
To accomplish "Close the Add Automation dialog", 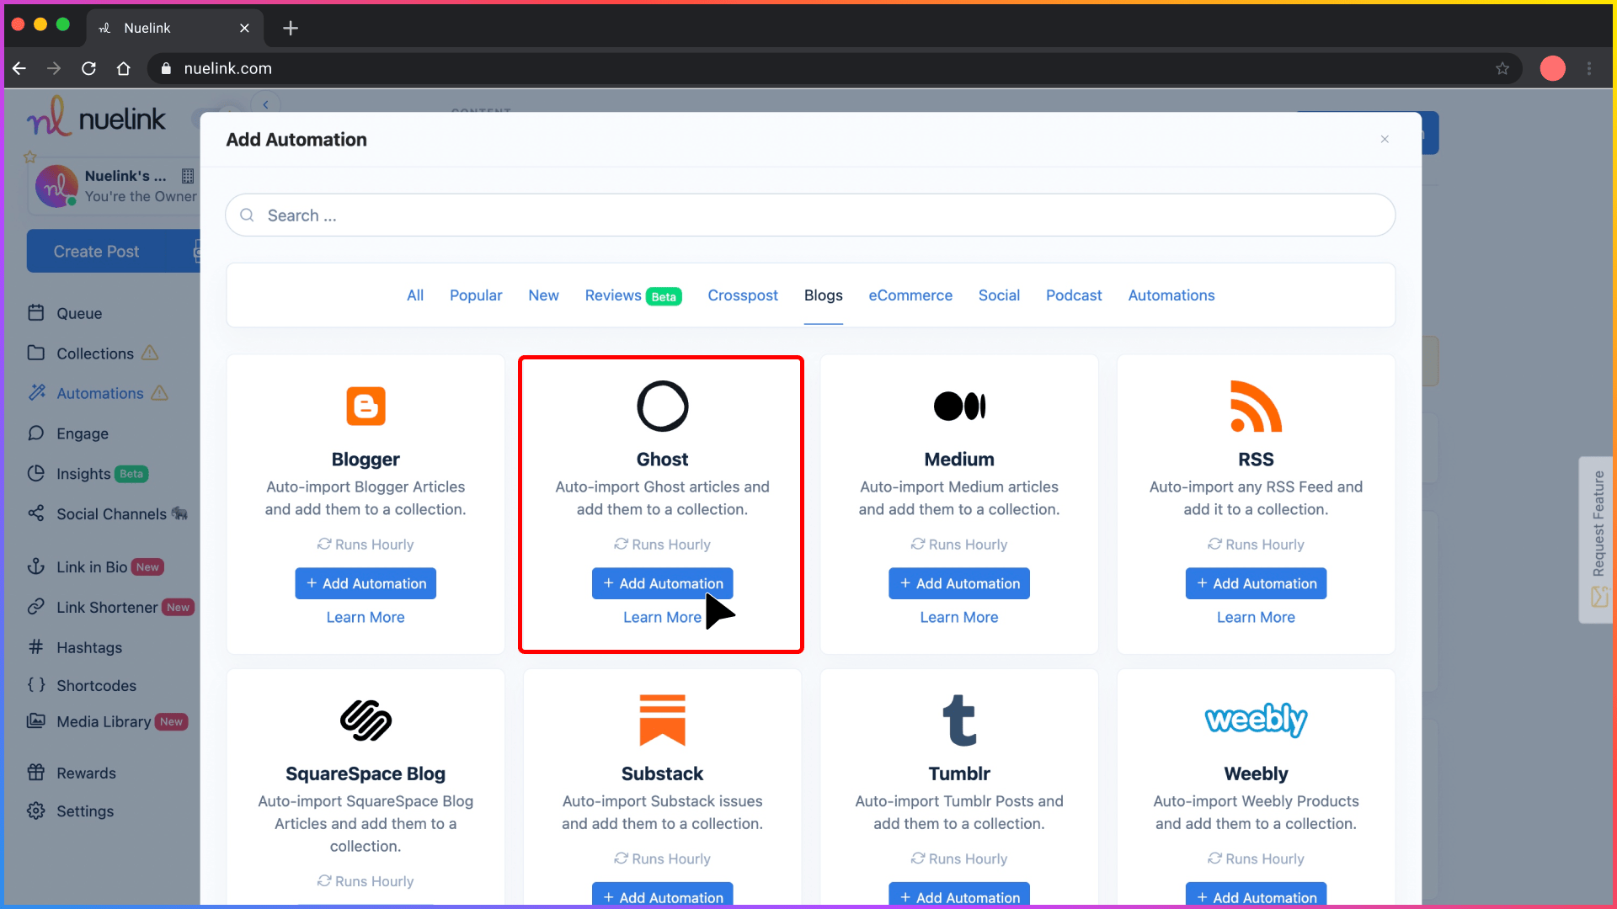I will [1385, 139].
